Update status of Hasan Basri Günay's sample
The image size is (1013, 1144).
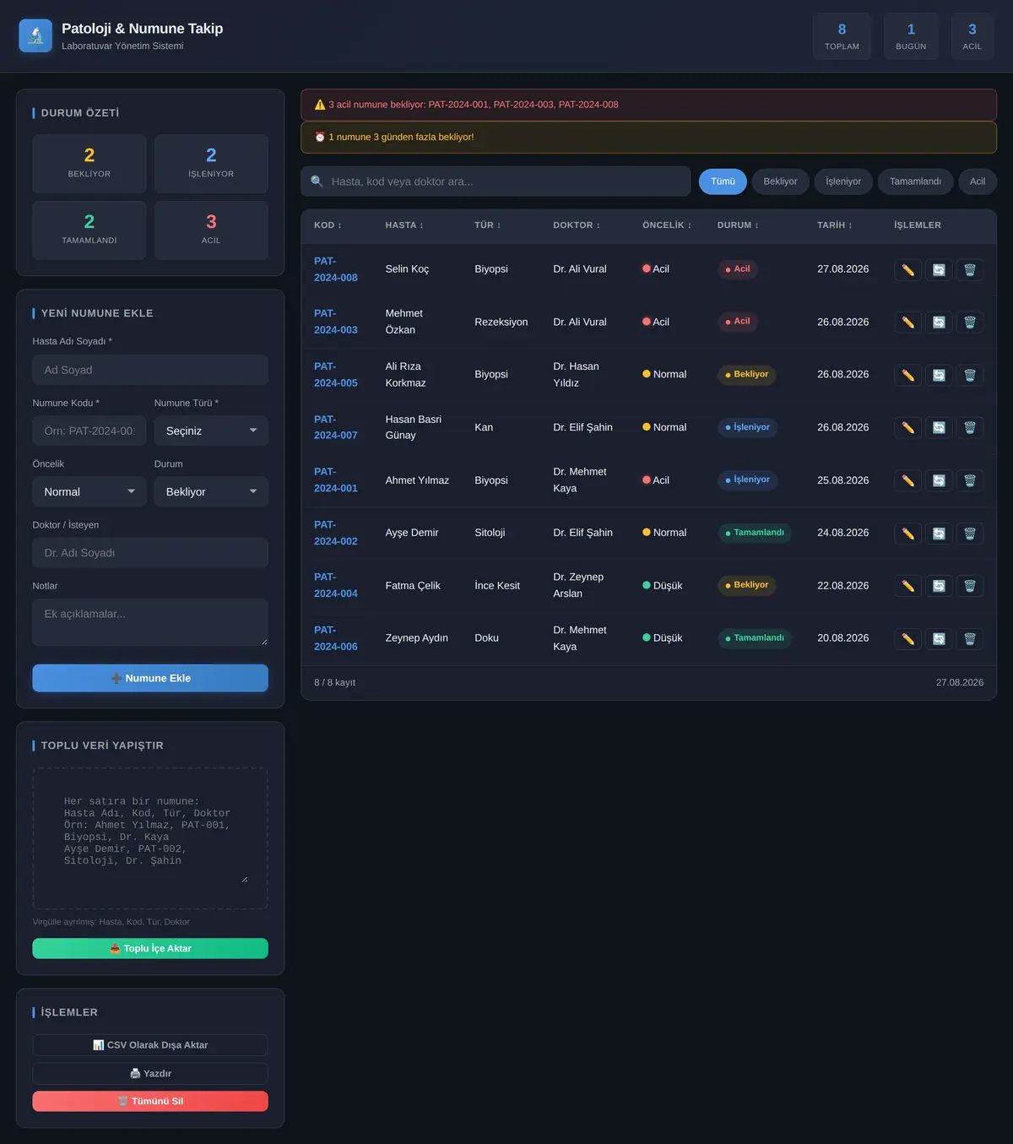939,428
